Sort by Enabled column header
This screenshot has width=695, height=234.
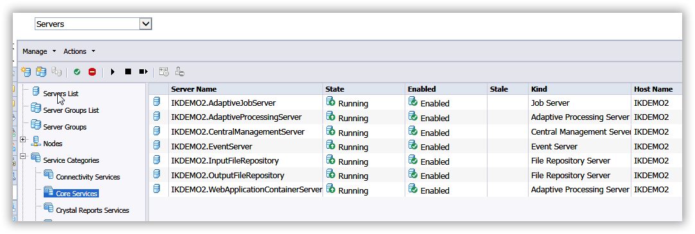click(x=446, y=89)
